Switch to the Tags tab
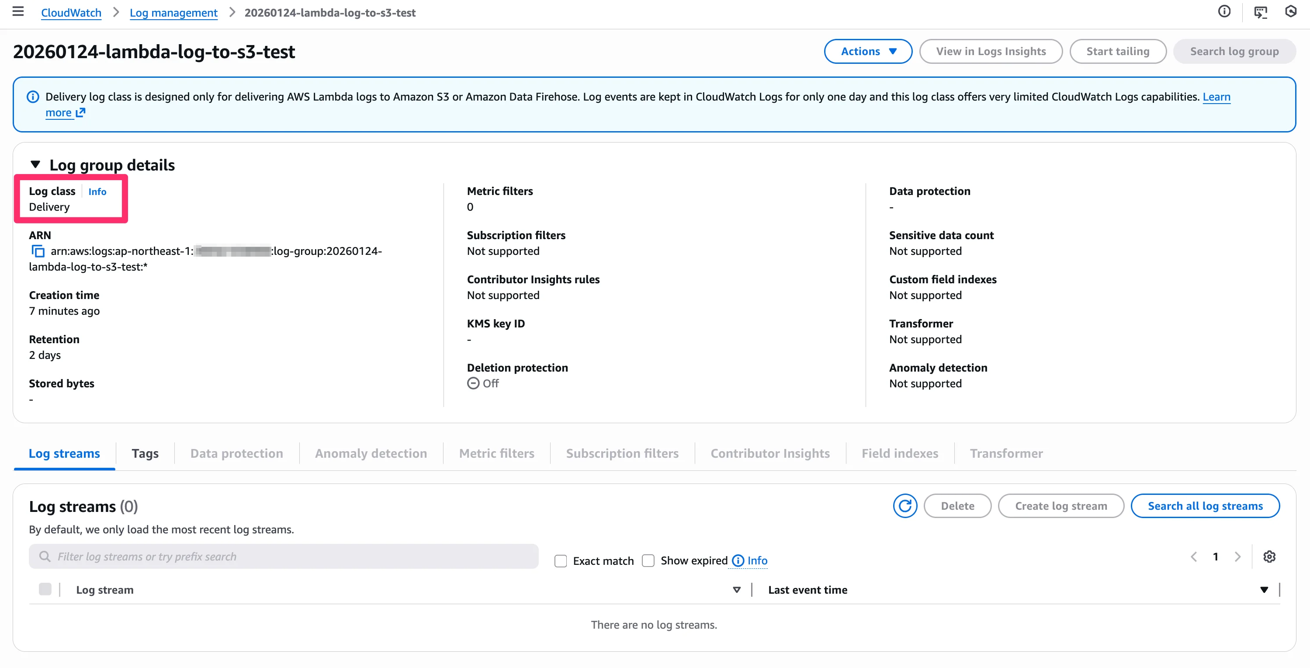 coord(145,453)
